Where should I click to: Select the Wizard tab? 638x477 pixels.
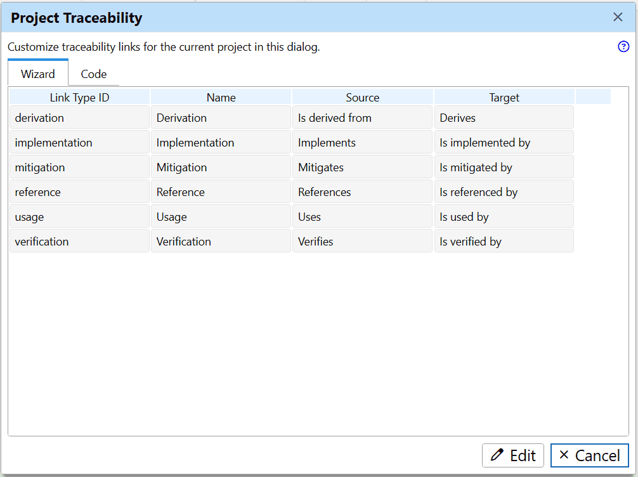(x=37, y=74)
